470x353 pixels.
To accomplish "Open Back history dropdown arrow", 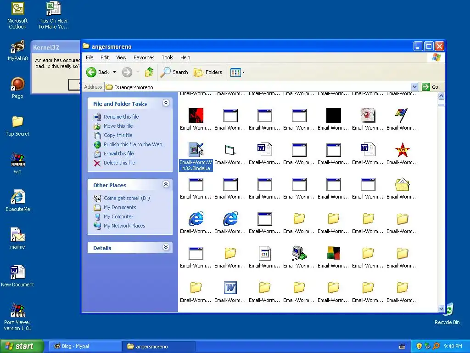I will click(x=114, y=72).
